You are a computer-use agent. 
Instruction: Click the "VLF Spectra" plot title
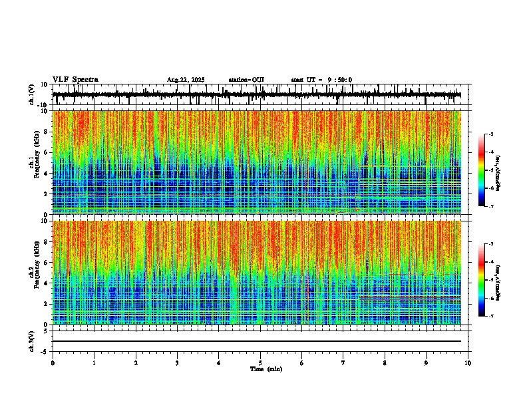coord(75,80)
